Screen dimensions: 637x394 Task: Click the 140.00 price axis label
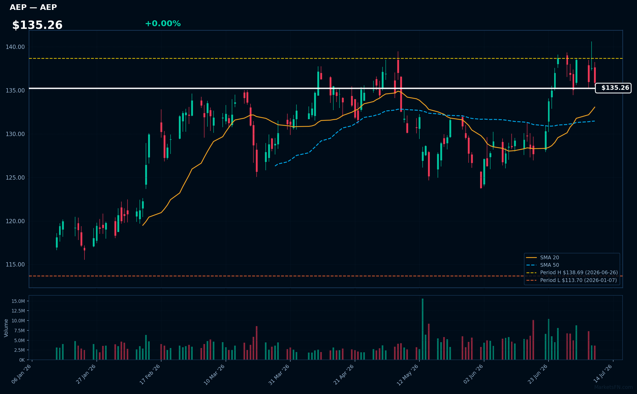(15, 47)
